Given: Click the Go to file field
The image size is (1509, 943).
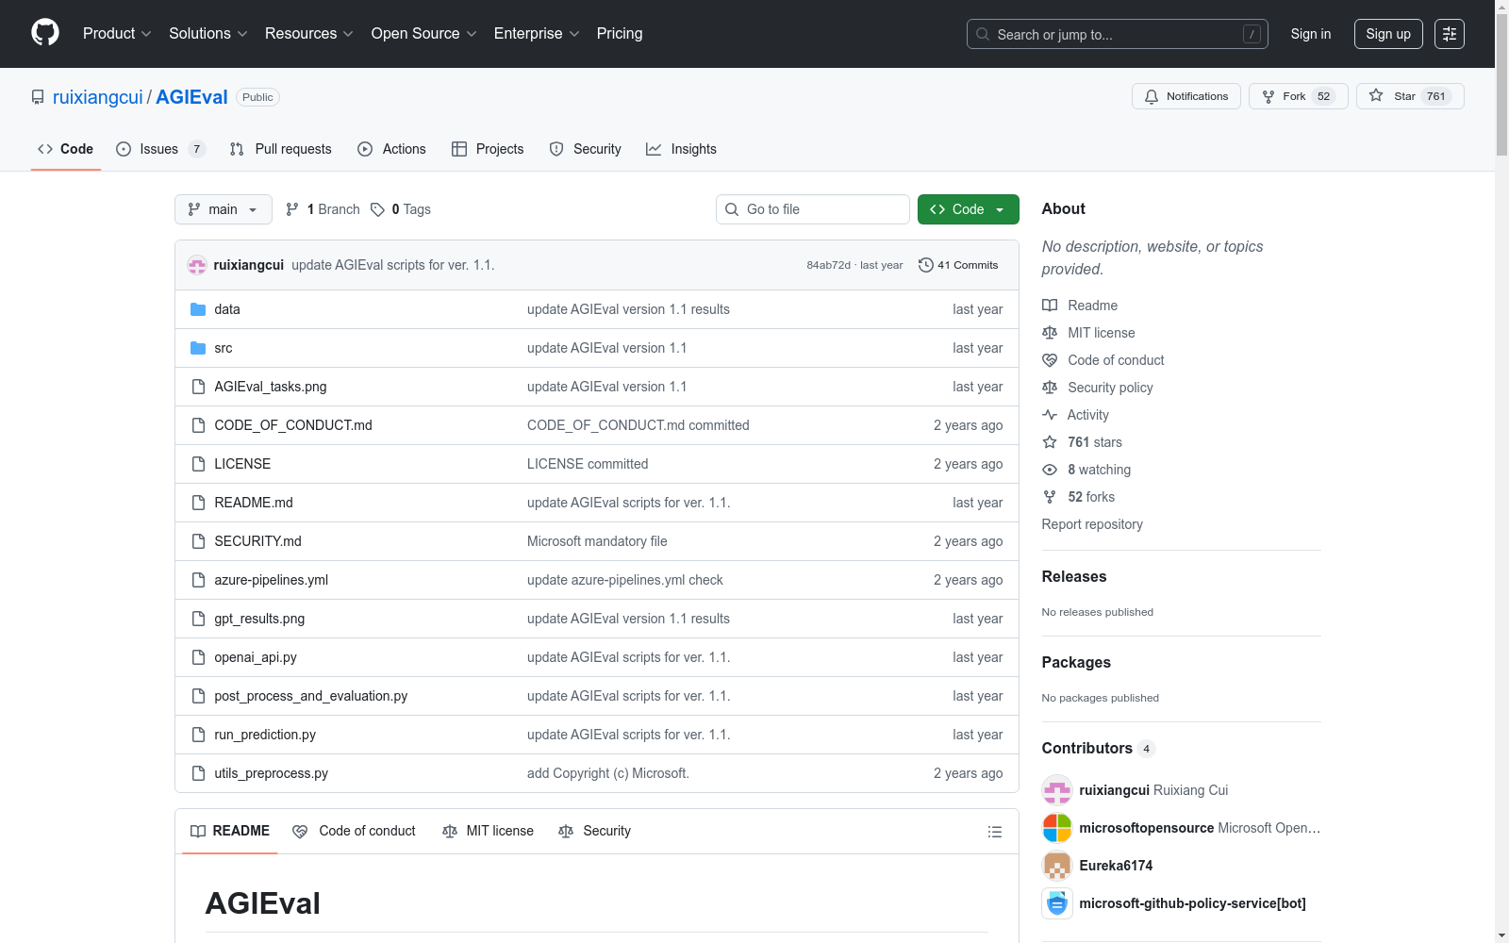Looking at the screenshot, I should 813,209.
